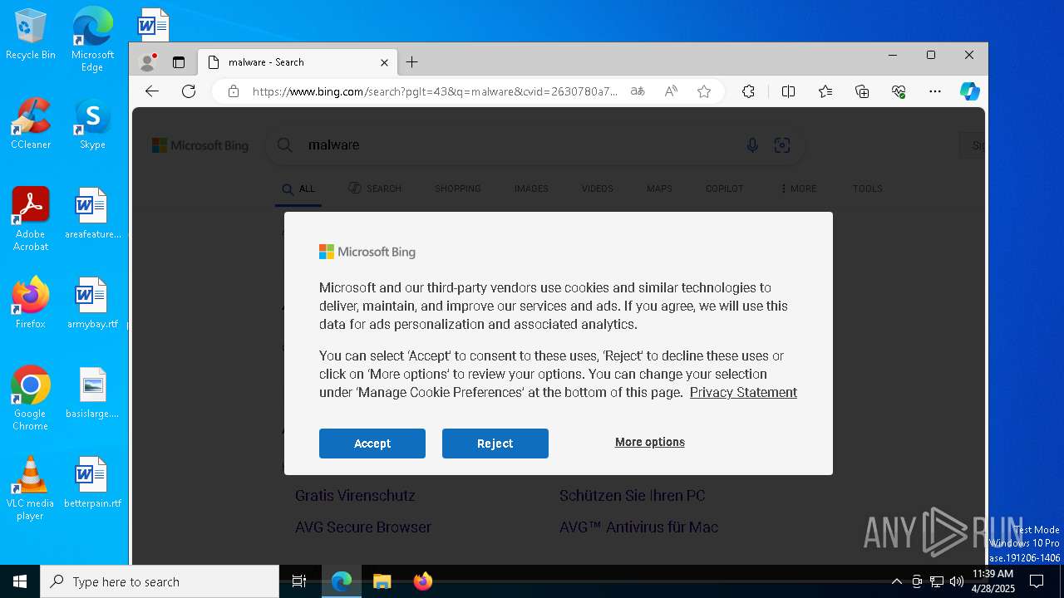Select the armybay.rtf file icon
1064x598 pixels.
pos(92,303)
